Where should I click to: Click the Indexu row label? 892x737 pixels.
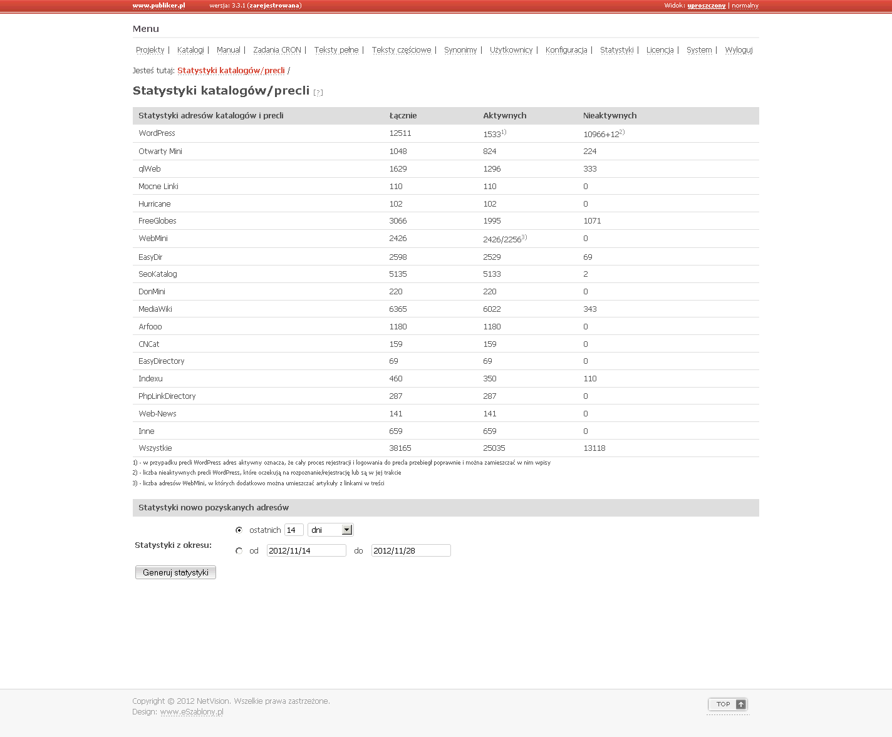tap(150, 379)
